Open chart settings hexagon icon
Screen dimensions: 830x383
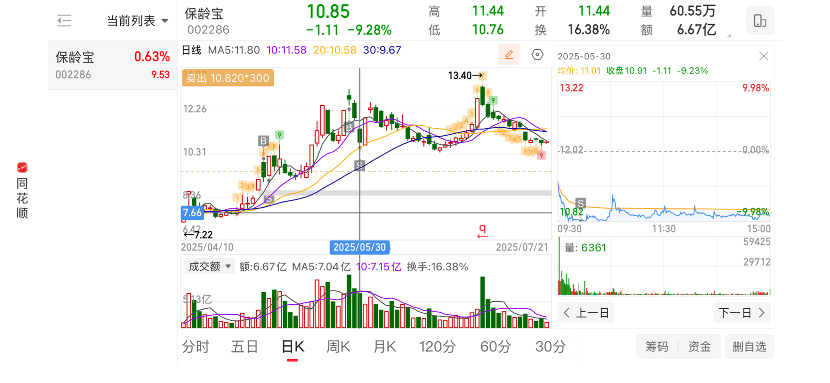(537, 54)
